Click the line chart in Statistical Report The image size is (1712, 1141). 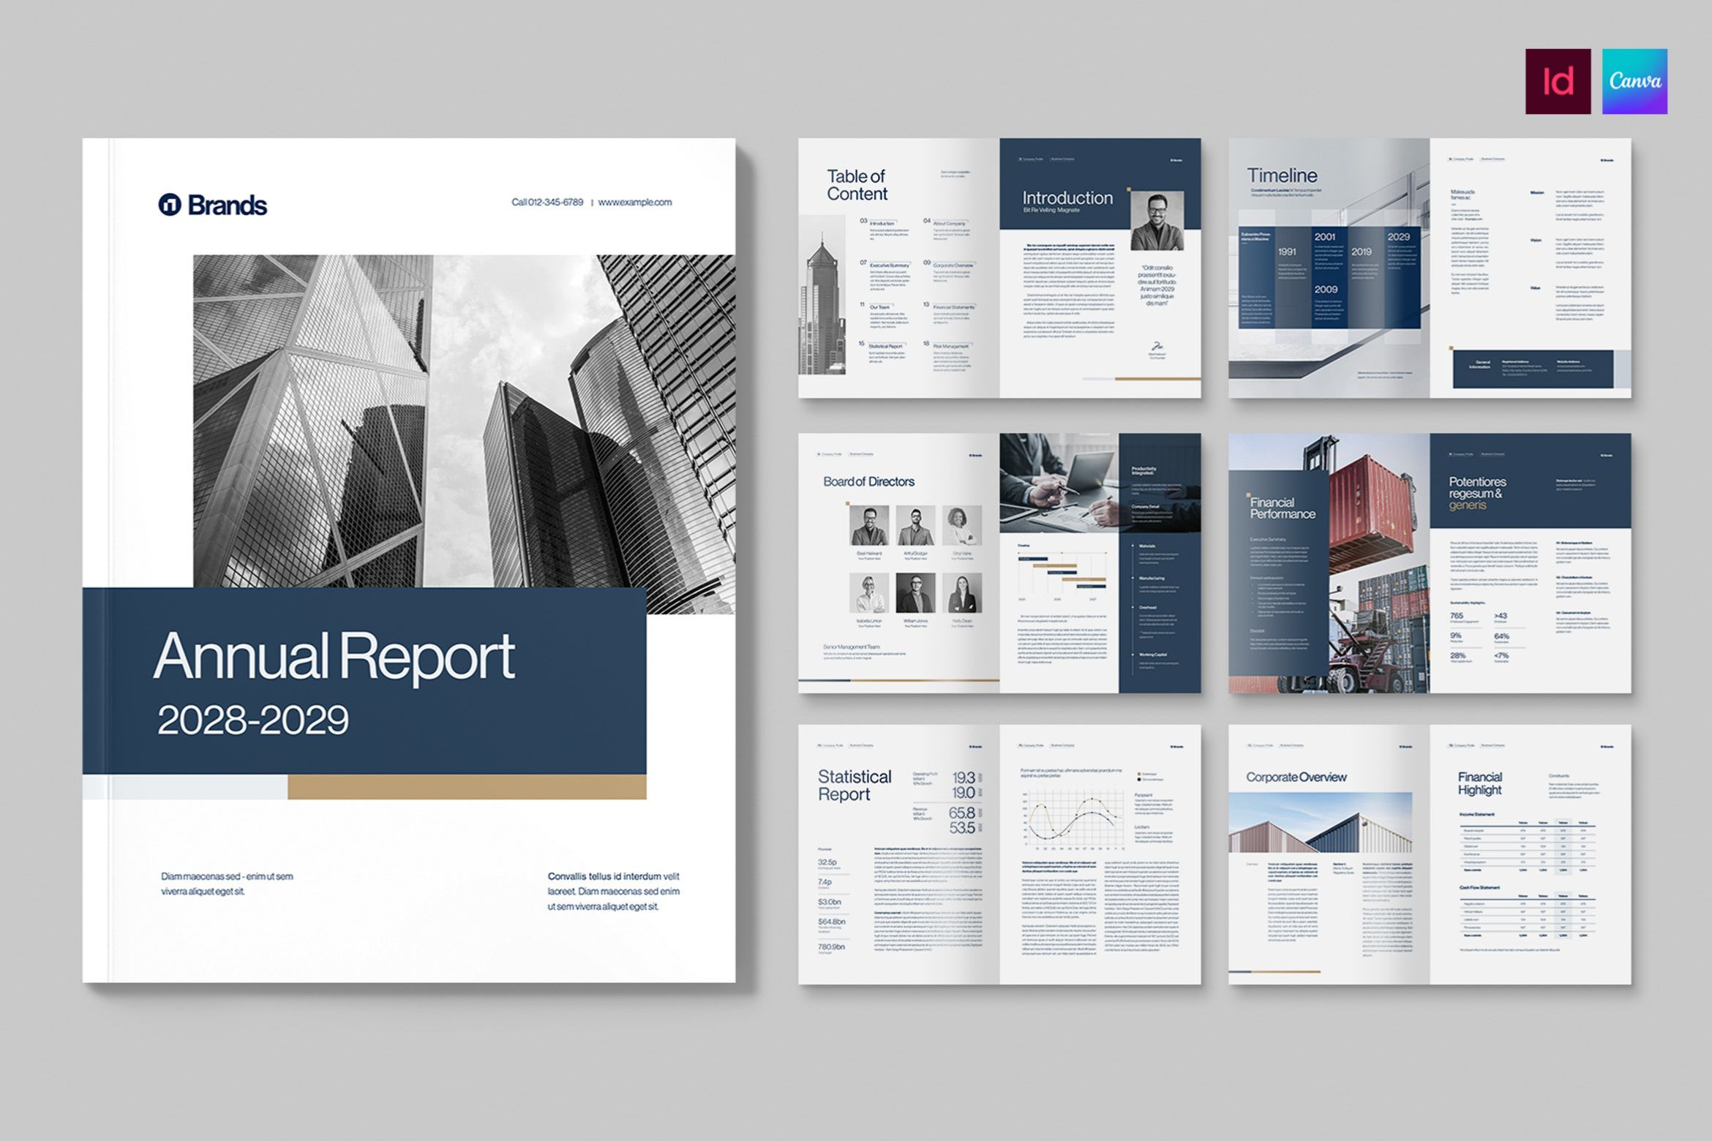tap(1072, 819)
